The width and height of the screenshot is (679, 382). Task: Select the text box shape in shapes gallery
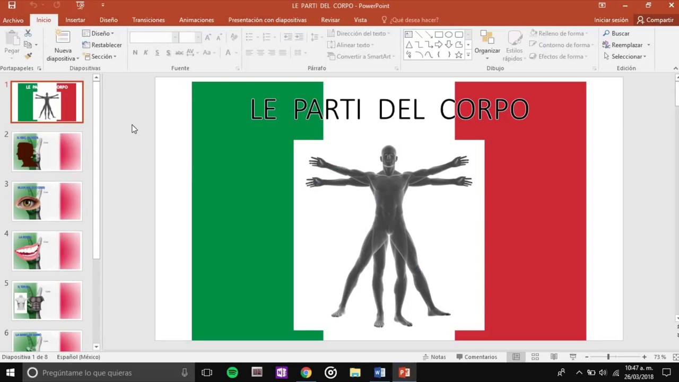click(x=408, y=34)
